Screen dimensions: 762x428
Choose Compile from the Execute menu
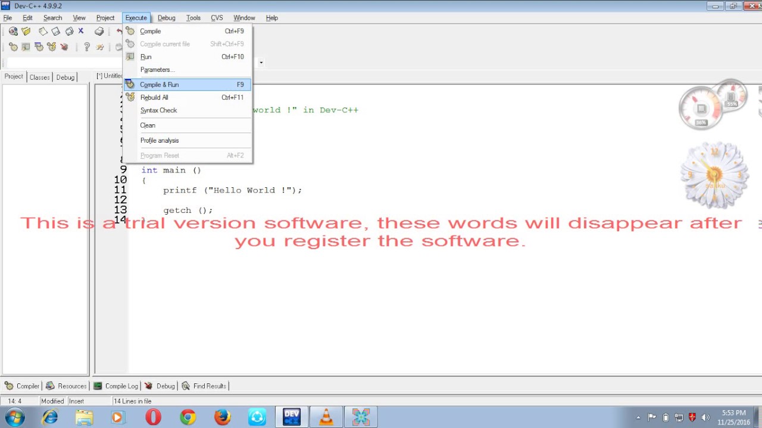188,31
